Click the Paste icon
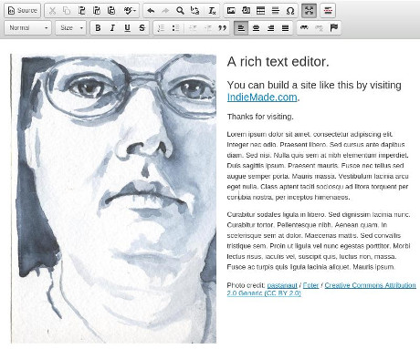The height and width of the screenshot is (349, 420). click(81, 11)
